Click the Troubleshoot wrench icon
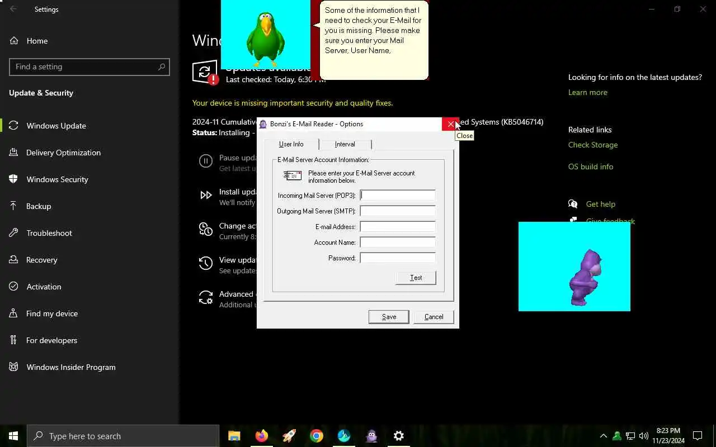Image resolution: width=716 pixels, height=447 pixels. click(13, 233)
